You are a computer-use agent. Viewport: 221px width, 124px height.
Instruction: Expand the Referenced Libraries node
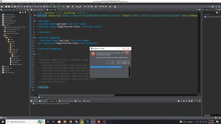pyautogui.click(x=3, y=33)
